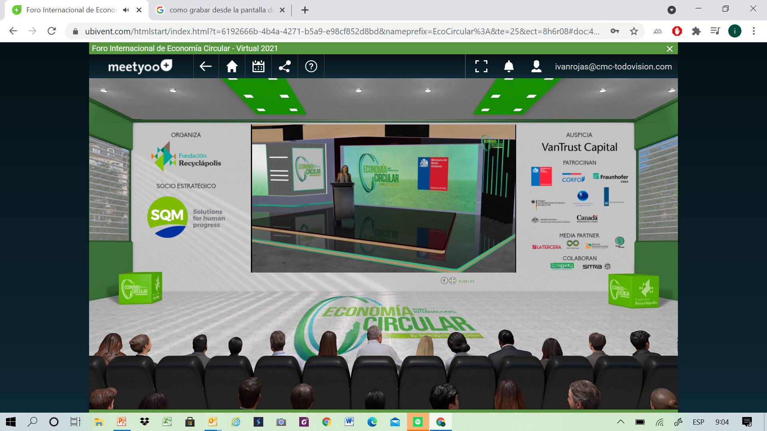
Task: Open the Chrome tab search dropdown
Action: (x=672, y=10)
